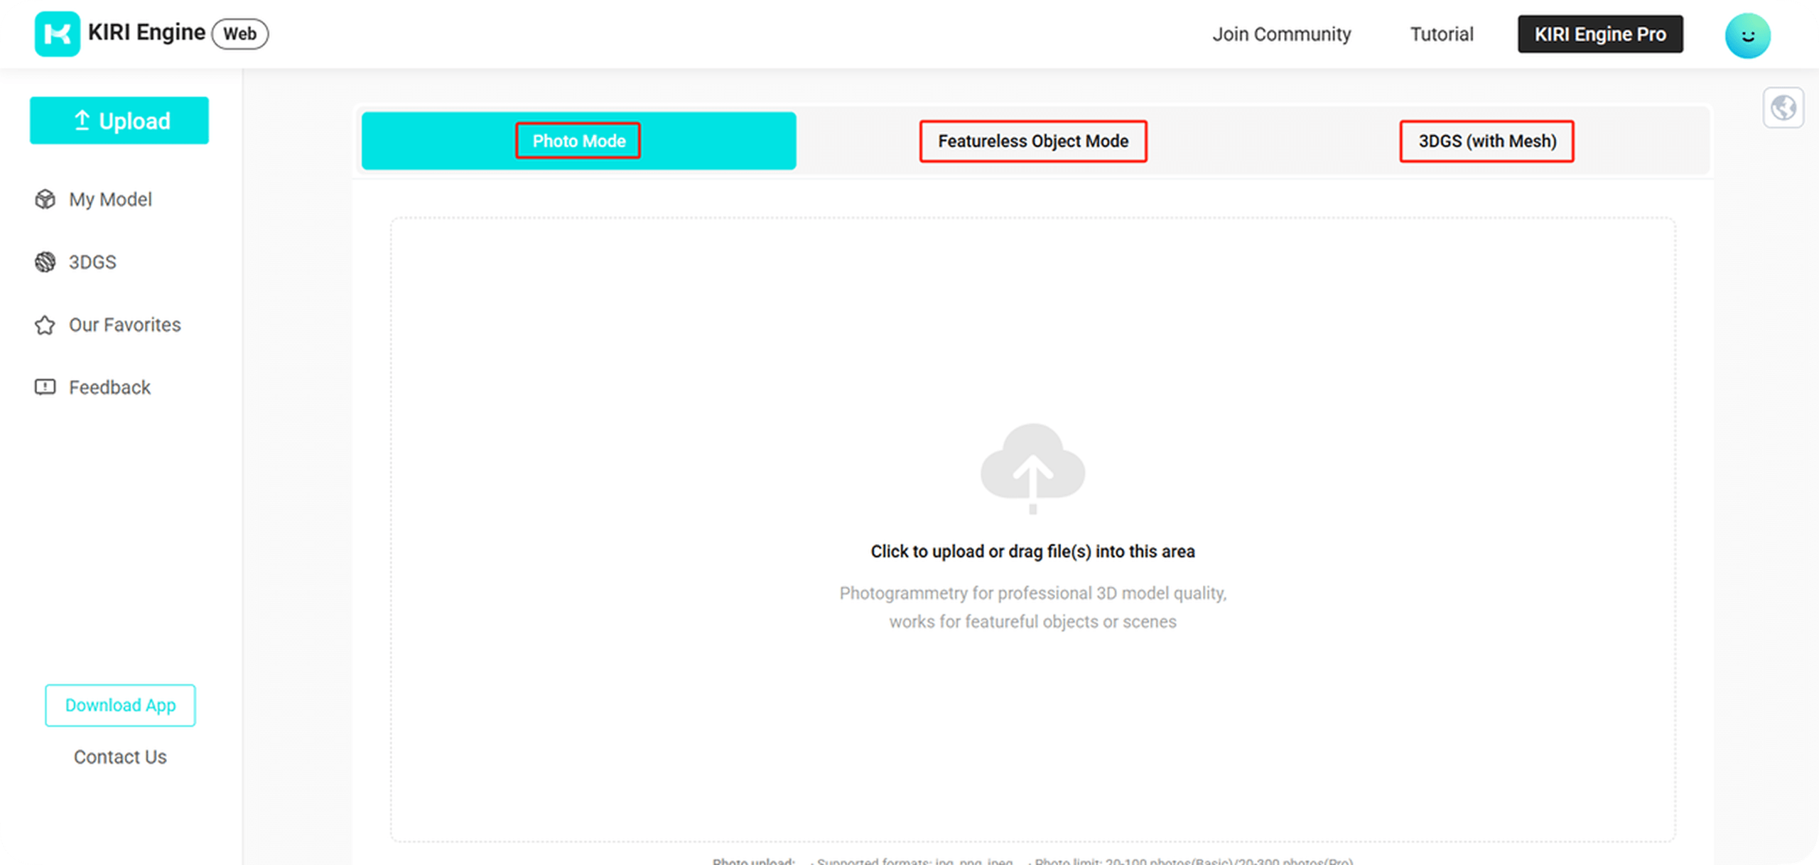Open Our Favorites in the sidebar

click(124, 325)
